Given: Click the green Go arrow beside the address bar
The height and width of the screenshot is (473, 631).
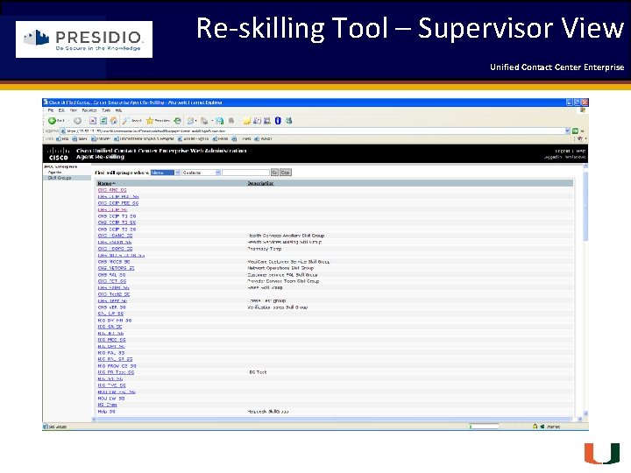Looking at the screenshot, I should tap(575, 131).
